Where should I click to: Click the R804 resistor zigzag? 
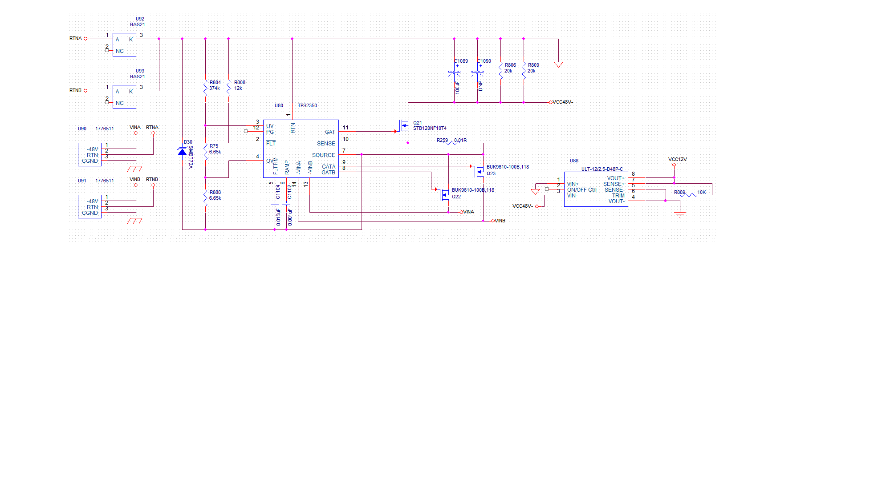click(x=205, y=88)
